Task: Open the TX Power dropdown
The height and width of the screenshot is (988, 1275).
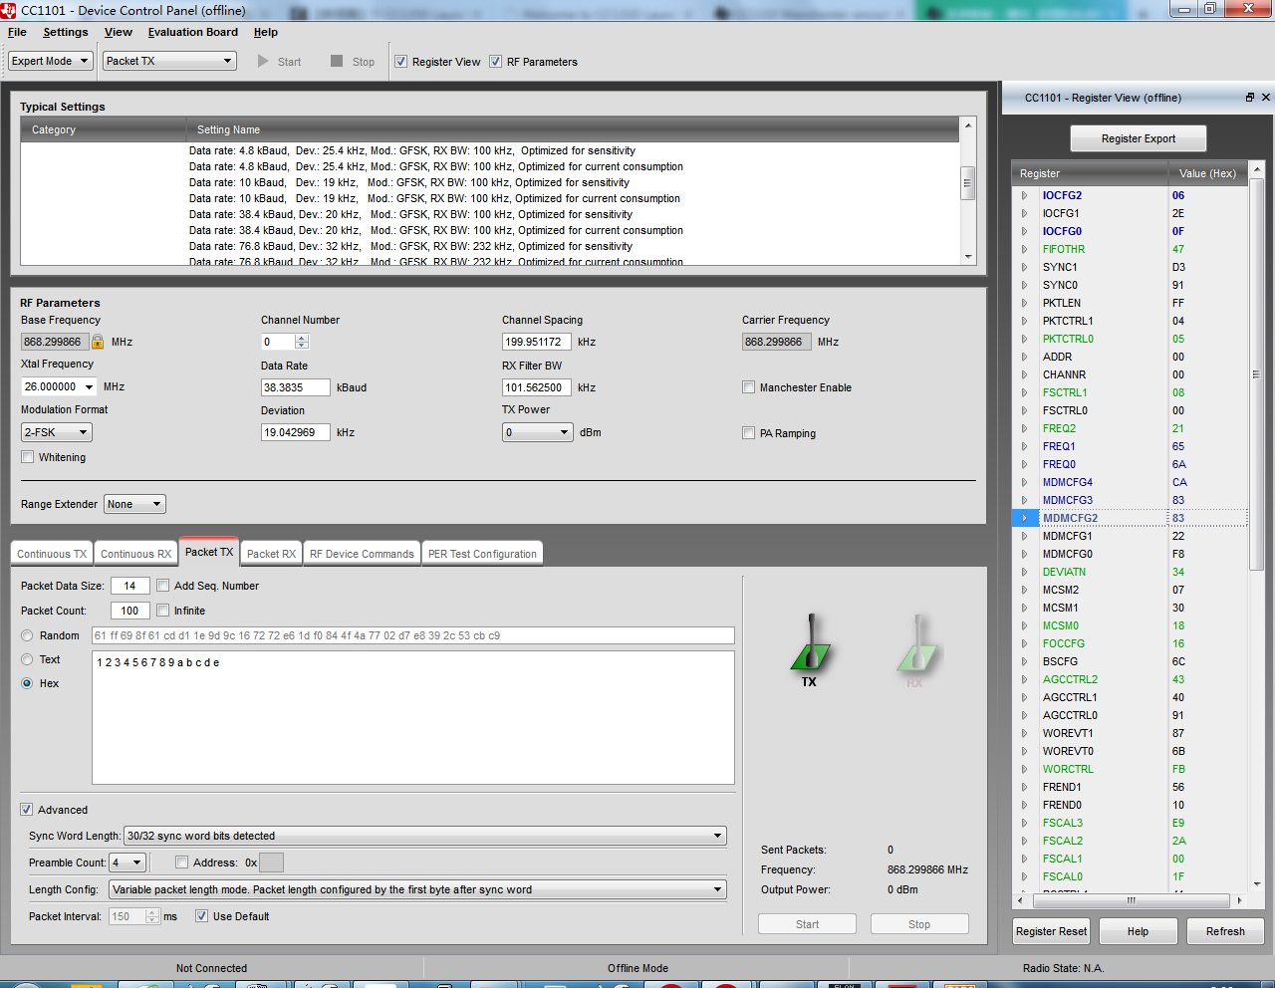Action: (538, 432)
